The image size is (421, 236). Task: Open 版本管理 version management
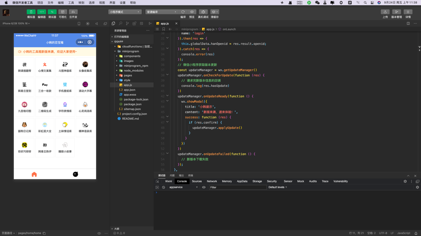click(x=397, y=12)
